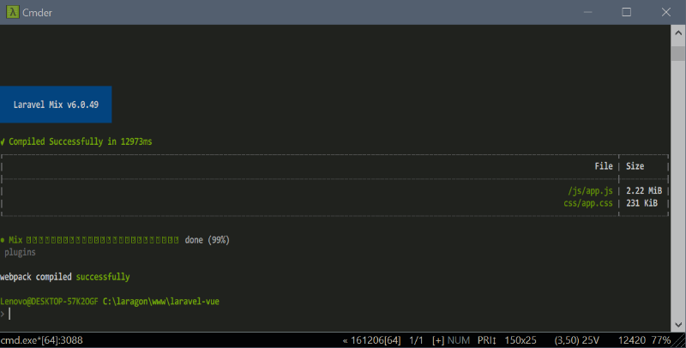Click the 2.22 MiB size value
686x348 pixels.
point(644,190)
